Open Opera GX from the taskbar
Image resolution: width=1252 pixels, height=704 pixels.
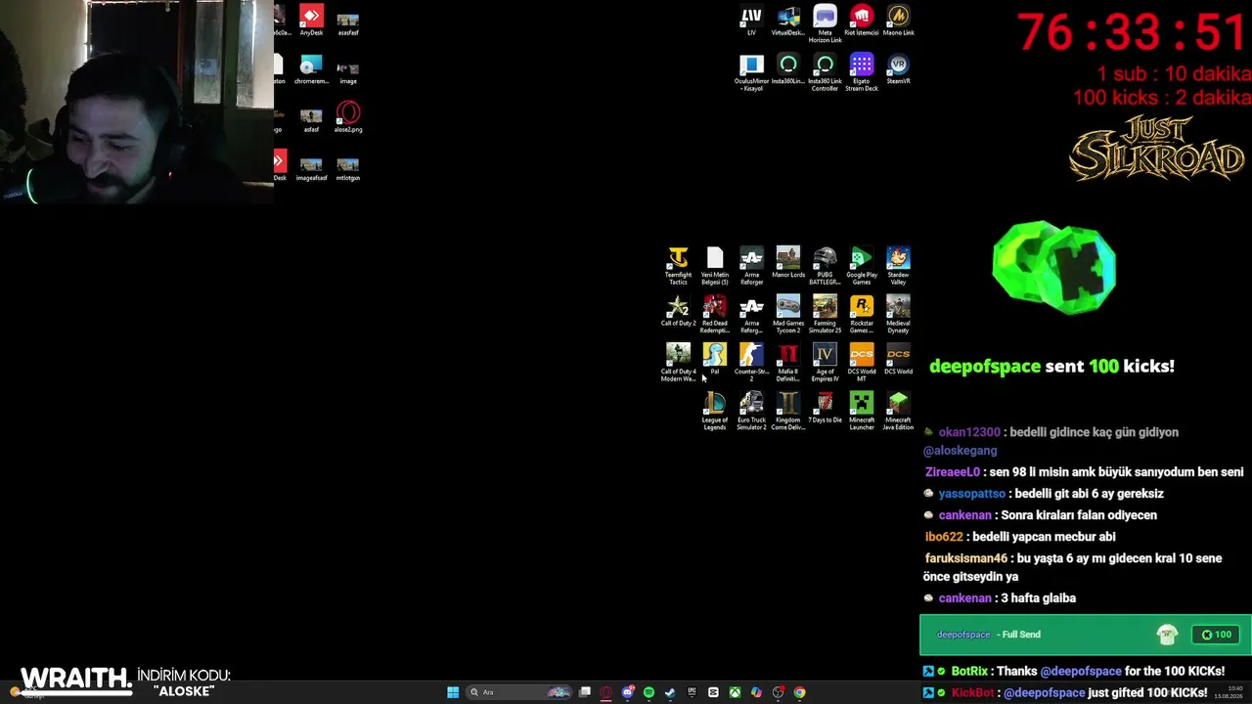[606, 692]
